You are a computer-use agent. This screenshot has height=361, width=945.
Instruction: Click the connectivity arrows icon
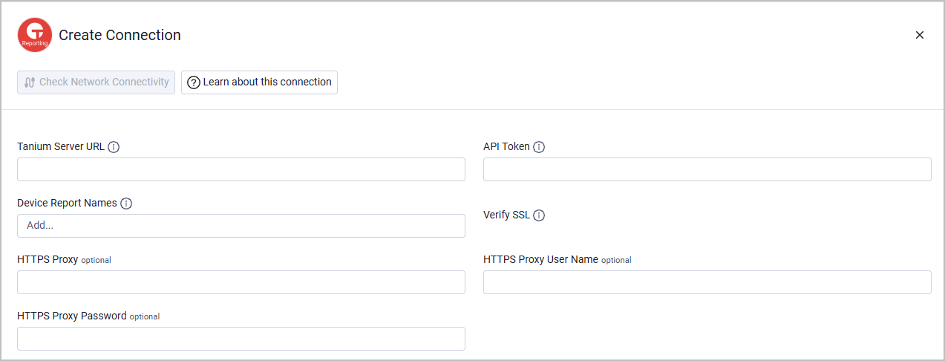[x=30, y=82]
